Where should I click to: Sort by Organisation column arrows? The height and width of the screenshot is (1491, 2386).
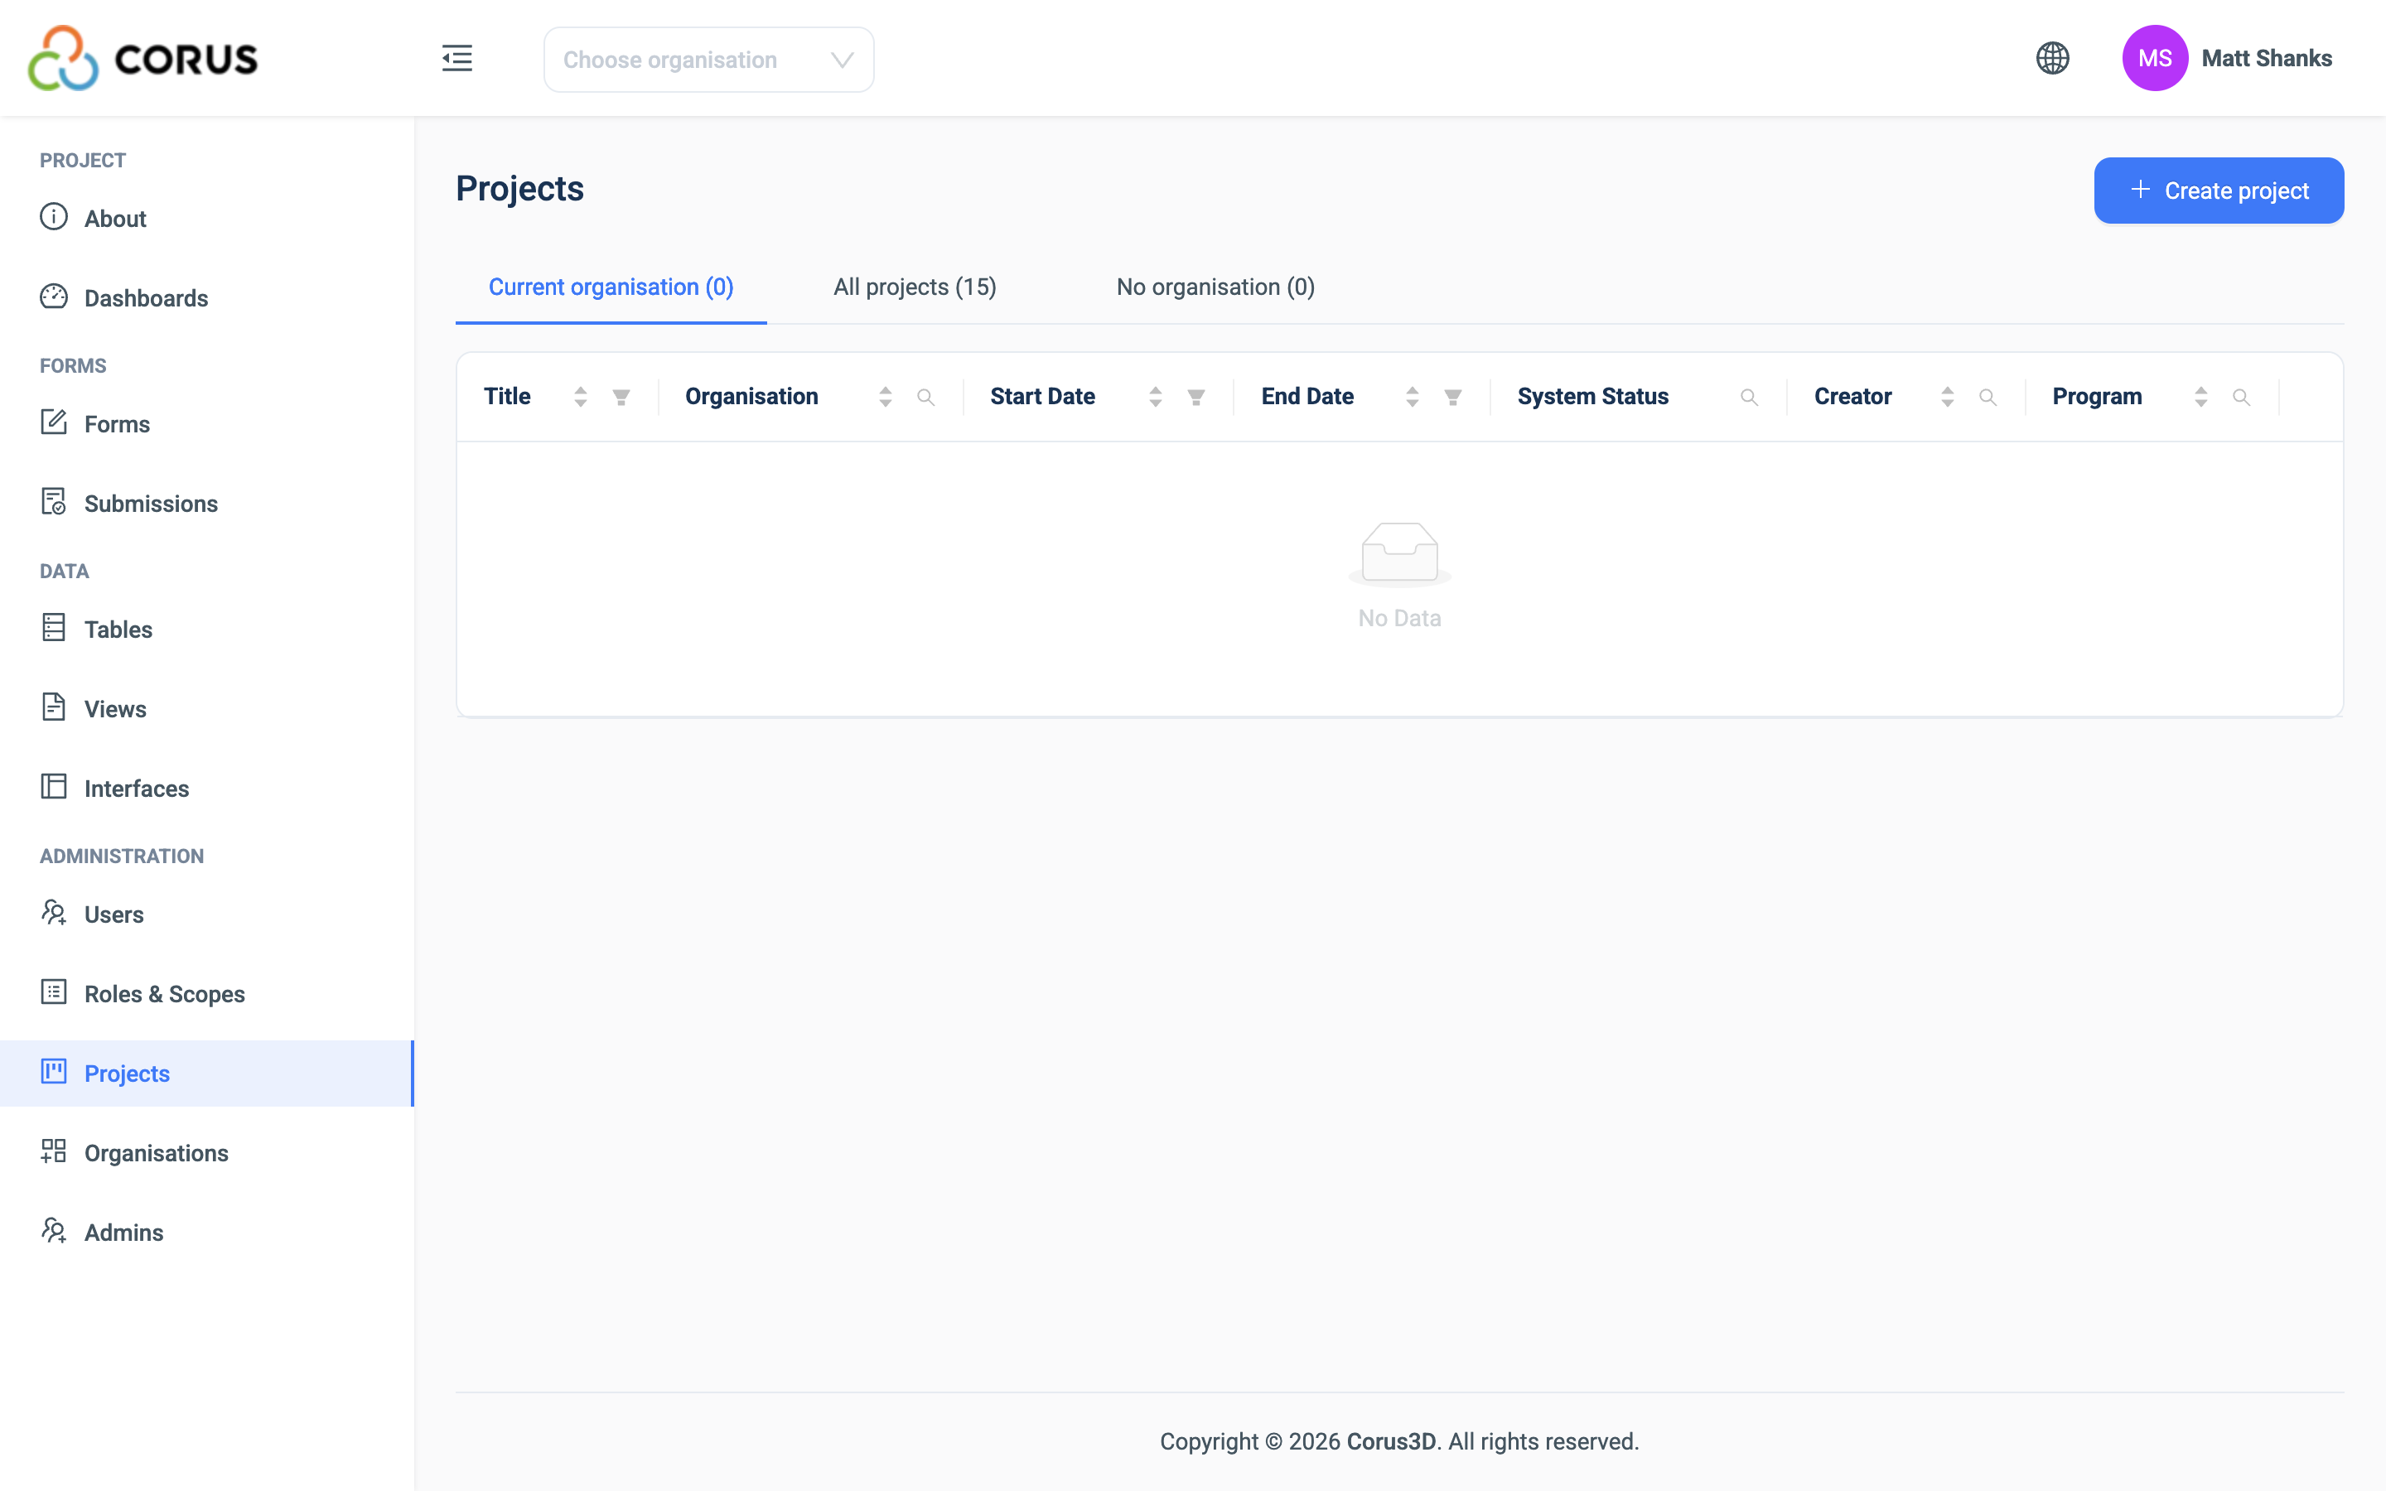886,397
